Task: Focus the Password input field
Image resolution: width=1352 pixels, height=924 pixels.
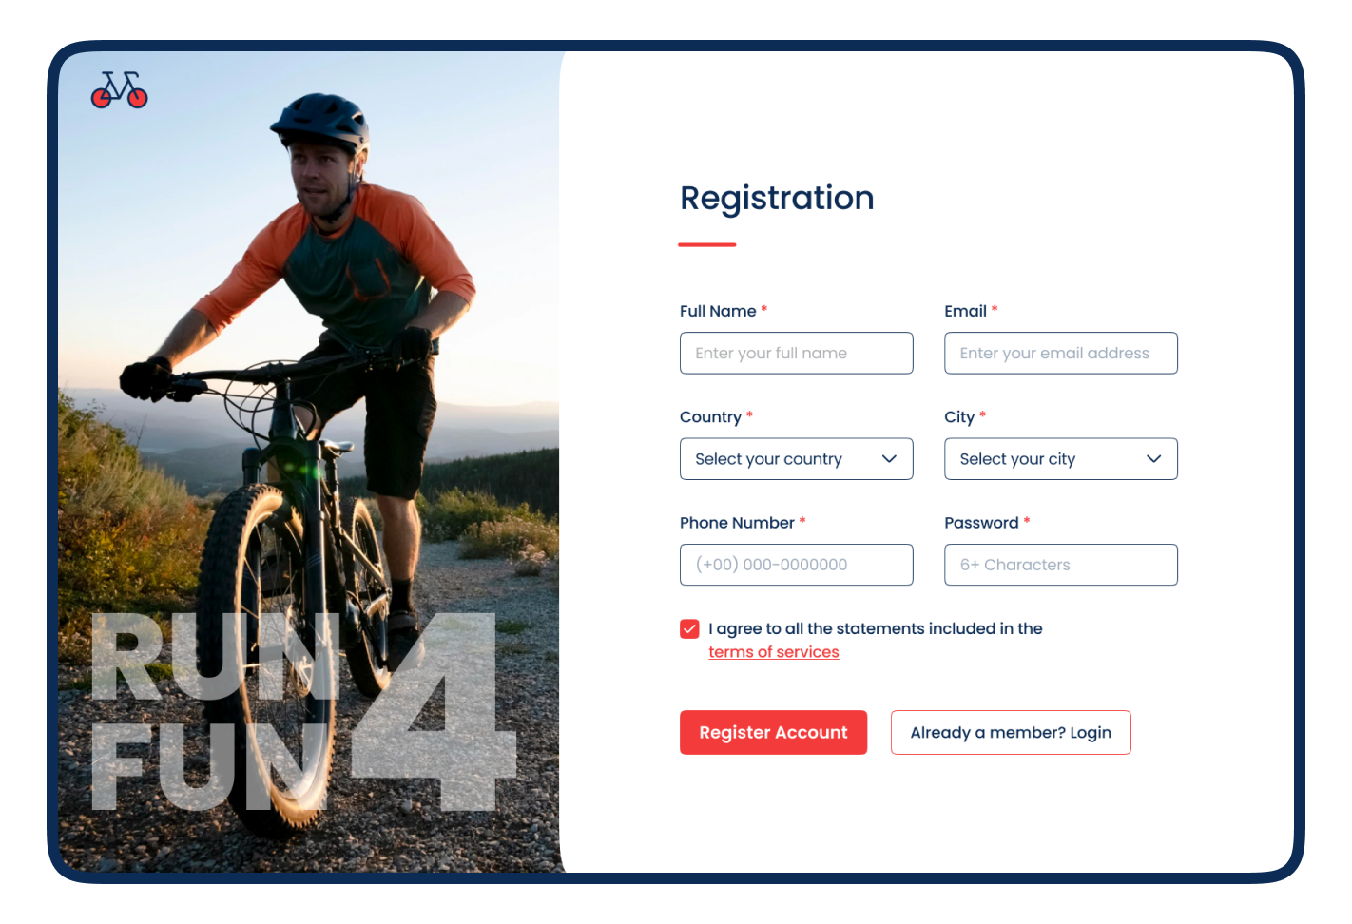Action: click(x=1060, y=565)
